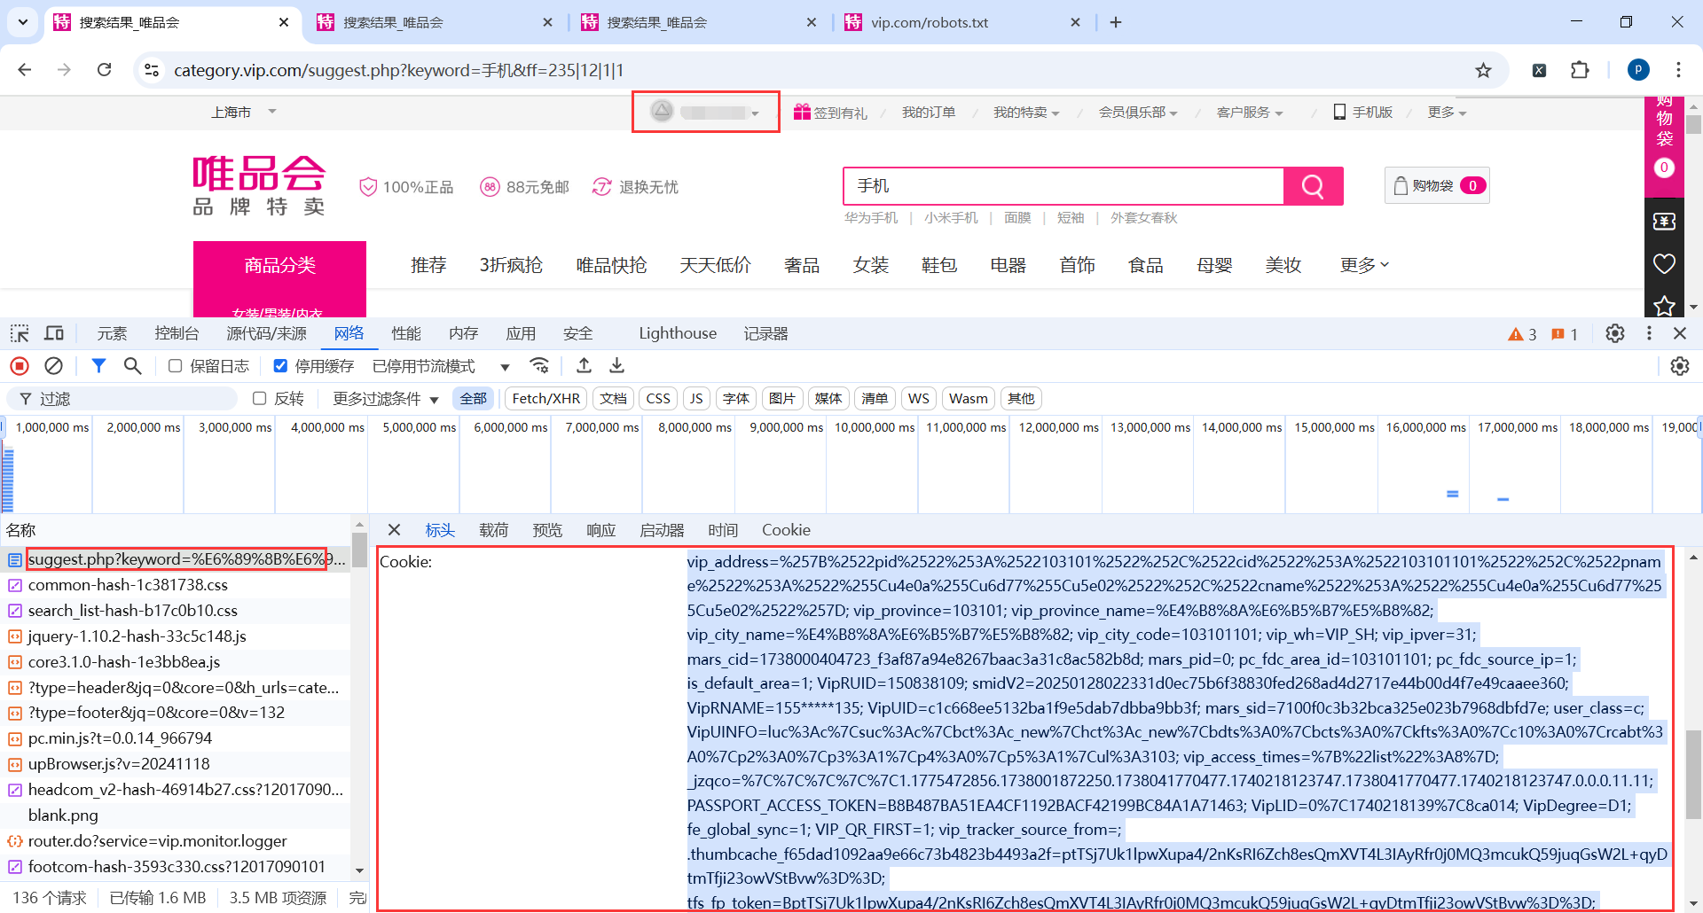Export network log with the download icon

(616, 365)
